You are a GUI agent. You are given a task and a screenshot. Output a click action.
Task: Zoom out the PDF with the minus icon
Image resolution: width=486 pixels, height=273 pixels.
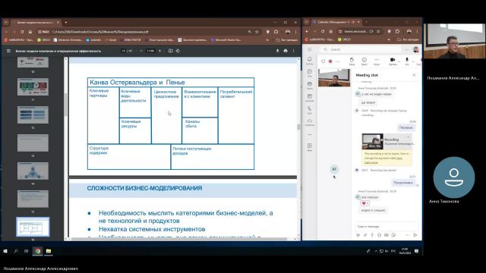[141, 51]
